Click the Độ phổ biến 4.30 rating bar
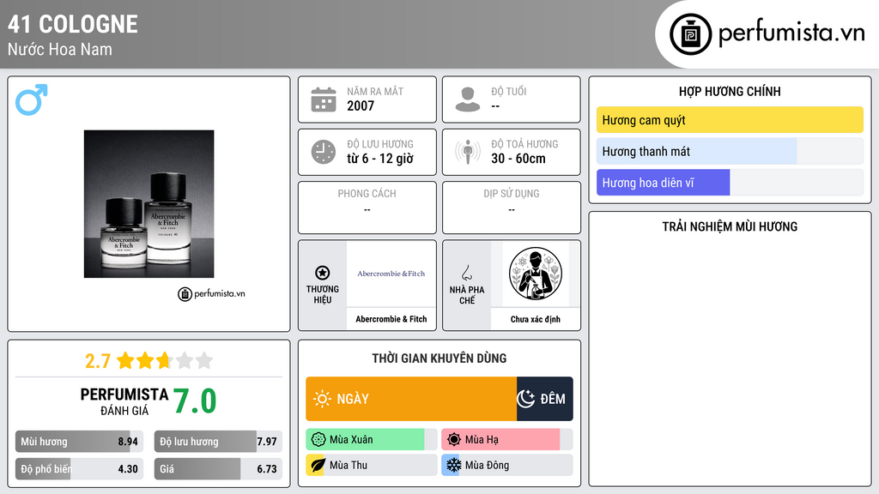The image size is (879, 494). click(x=79, y=469)
